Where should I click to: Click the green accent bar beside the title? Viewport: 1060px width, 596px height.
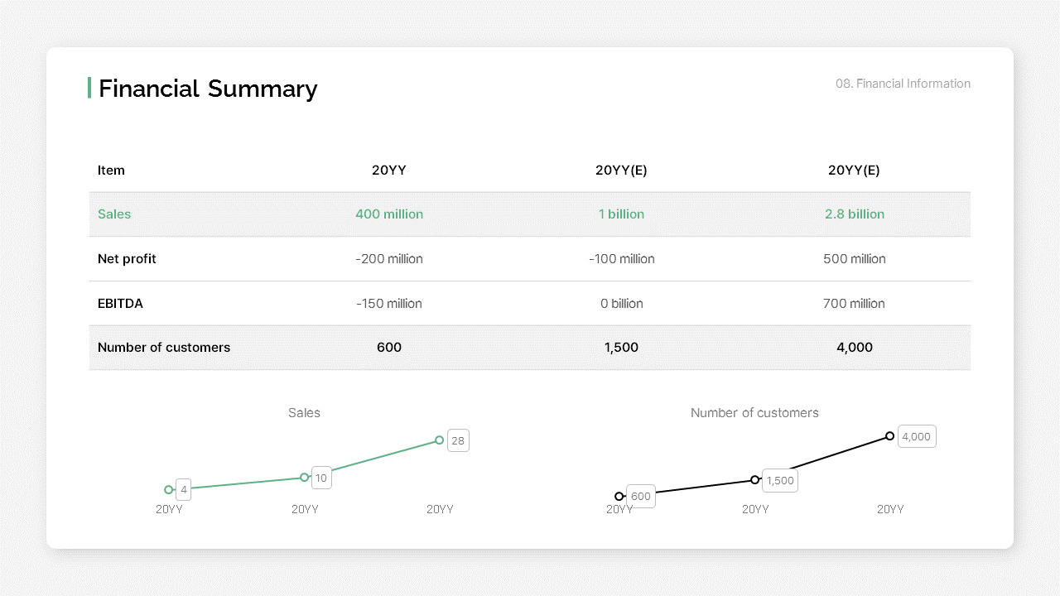89,89
